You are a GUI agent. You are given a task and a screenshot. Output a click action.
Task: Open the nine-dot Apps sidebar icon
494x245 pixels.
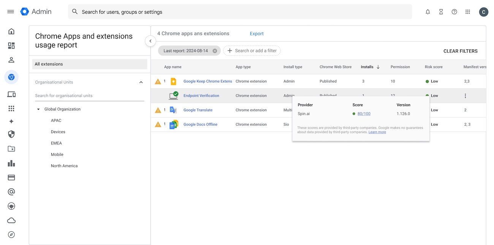pos(11,108)
